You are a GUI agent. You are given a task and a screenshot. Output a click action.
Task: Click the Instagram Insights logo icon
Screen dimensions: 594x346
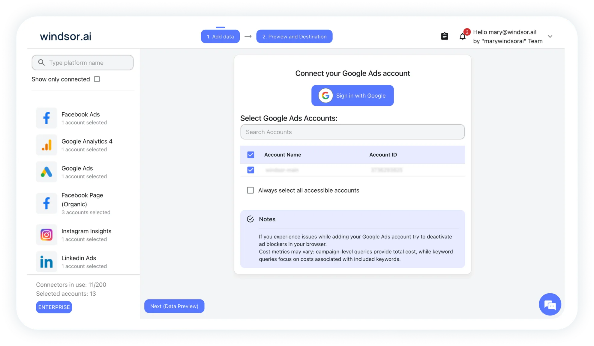tap(46, 235)
